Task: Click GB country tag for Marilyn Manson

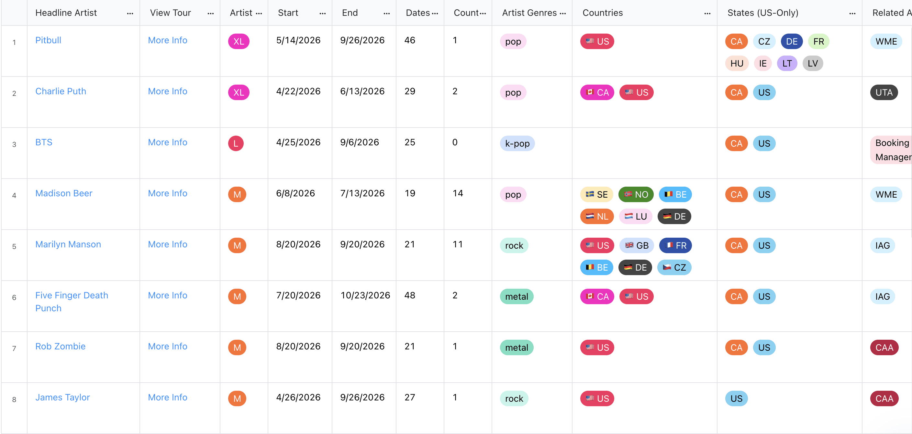Action: [x=637, y=245]
